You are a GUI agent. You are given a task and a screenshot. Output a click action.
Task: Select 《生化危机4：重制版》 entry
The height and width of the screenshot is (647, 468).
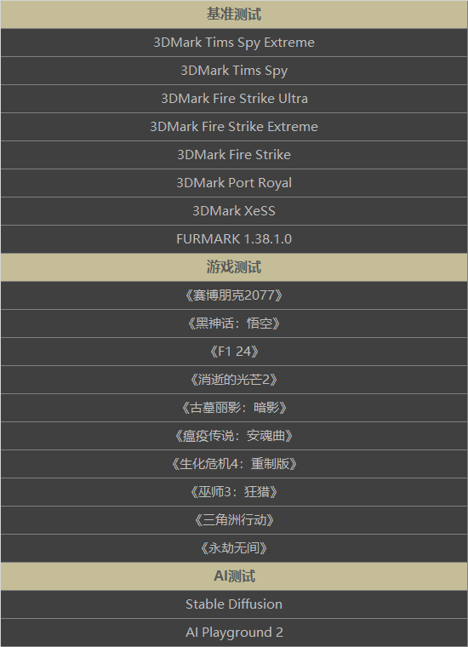pyautogui.click(x=234, y=464)
